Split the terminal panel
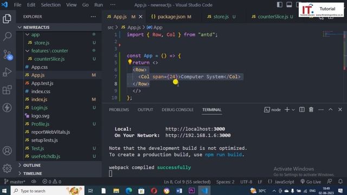The height and width of the screenshot is (195, 347). pyautogui.click(x=302, y=109)
